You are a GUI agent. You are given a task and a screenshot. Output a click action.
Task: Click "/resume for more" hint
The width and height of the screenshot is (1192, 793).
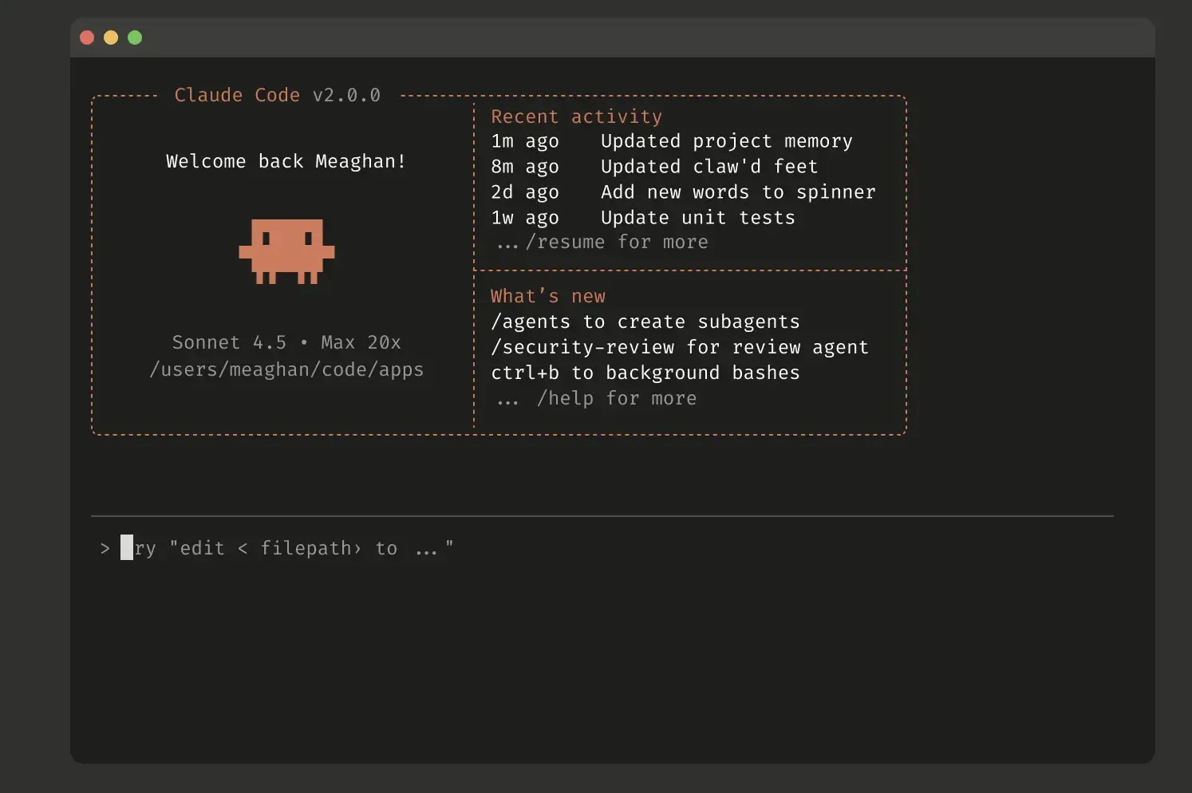(615, 243)
